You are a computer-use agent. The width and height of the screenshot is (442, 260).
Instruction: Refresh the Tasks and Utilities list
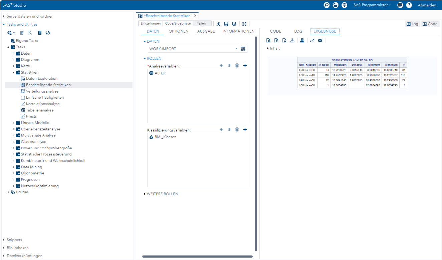tap(48, 33)
